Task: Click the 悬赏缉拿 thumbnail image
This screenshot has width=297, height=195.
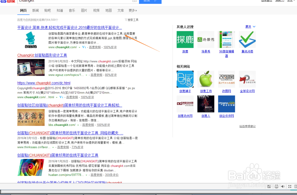Action: [x=31, y=117]
